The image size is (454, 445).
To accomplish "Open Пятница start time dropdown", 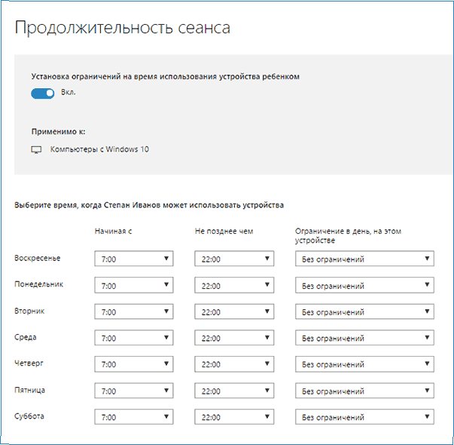I will point(134,391).
